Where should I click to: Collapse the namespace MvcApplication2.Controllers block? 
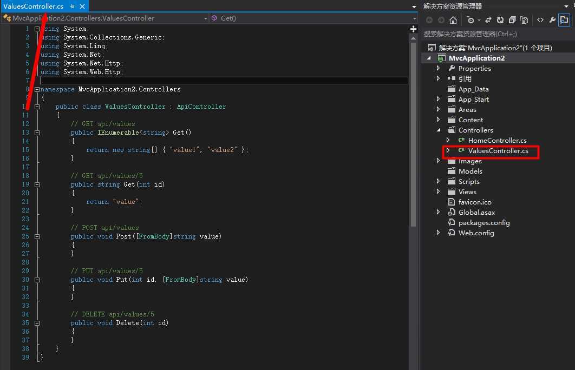pyautogui.click(x=37, y=89)
